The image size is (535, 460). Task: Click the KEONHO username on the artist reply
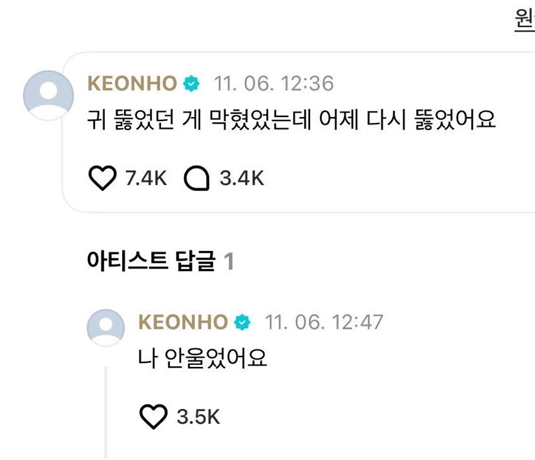[x=183, y=322]
